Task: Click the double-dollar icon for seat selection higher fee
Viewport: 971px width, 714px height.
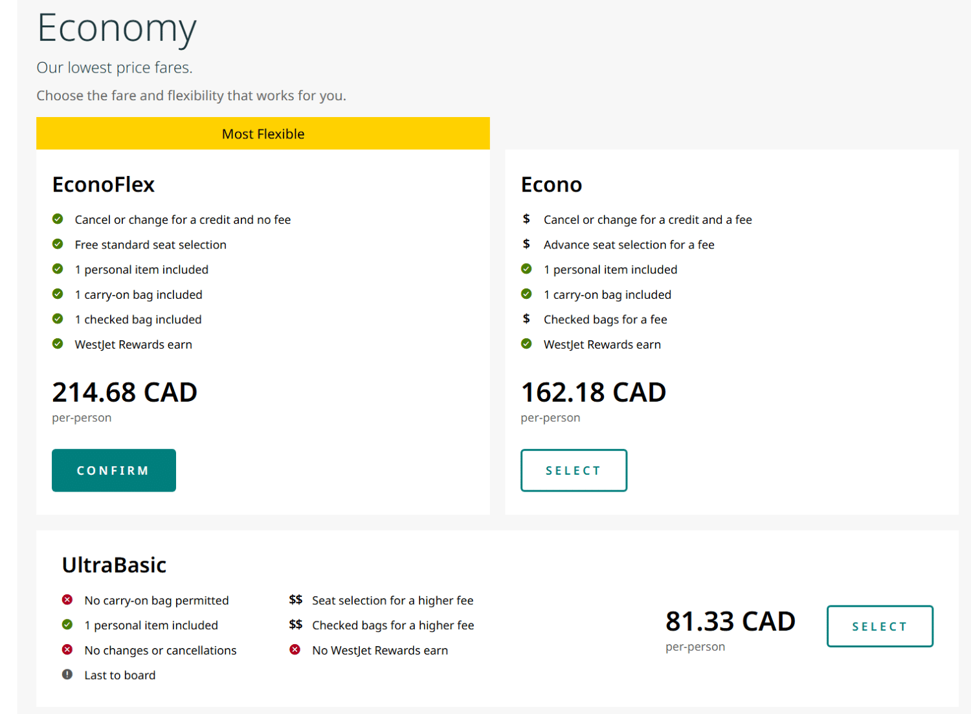Action: [295, 600]
